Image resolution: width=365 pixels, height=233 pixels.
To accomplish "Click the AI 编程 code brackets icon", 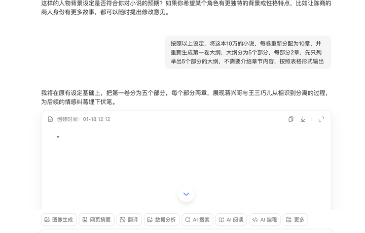I will click(x=254, y=220).
